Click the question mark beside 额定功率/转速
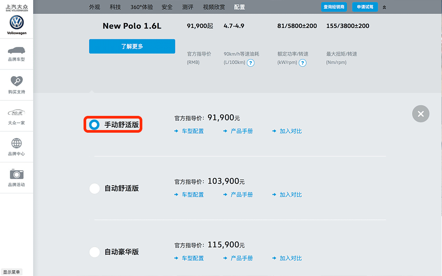Screen dimensions: 442x276 click(302, 63)
